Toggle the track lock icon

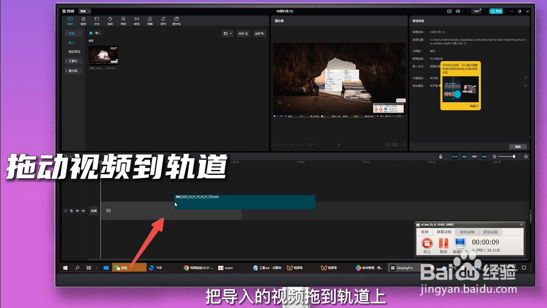71,210
